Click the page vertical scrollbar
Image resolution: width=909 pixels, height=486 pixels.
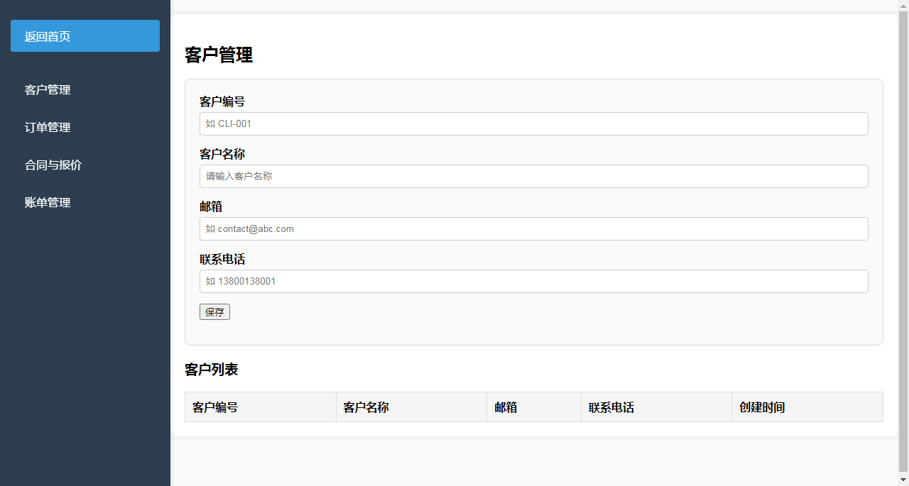(903, 243)
